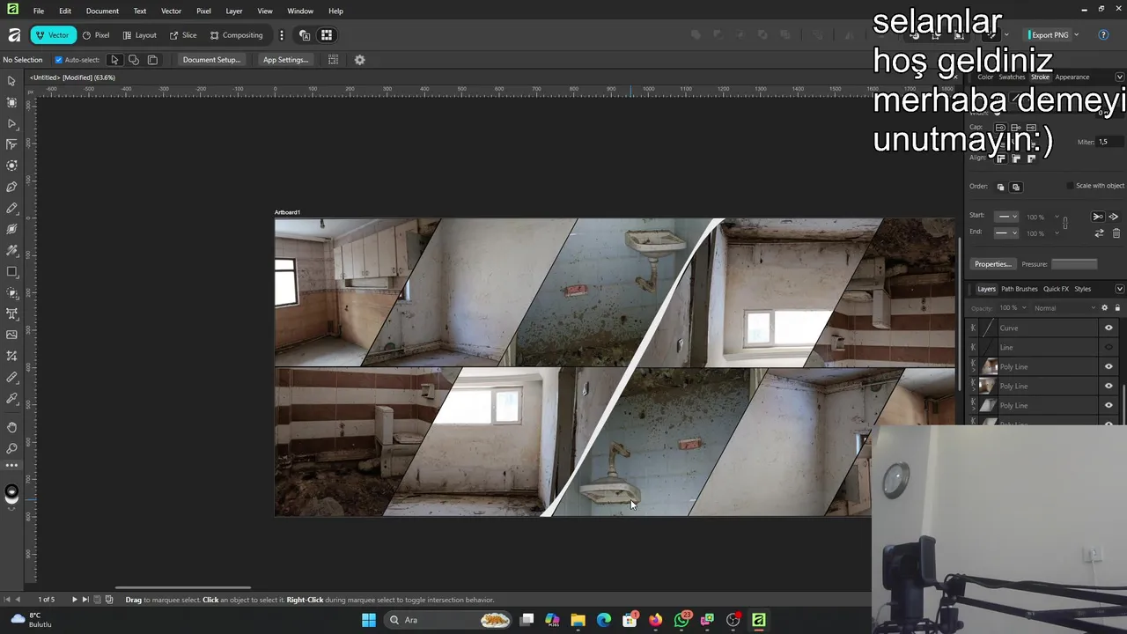Open the Start arrowhead style dropdown
The image size is (1127, 634).
pyautogui.click(x=1006, y=217)
